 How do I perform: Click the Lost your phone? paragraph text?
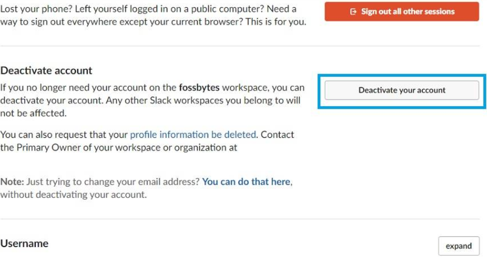(153, 15)
